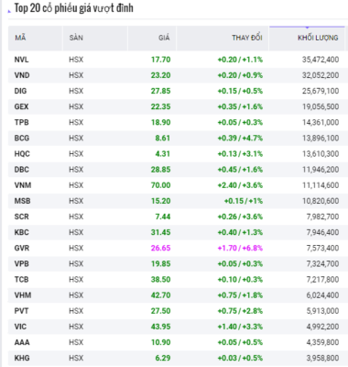Screen dimensions: 348x367
Task: Click the GVR ticker symbol
Action: (22, 248)
